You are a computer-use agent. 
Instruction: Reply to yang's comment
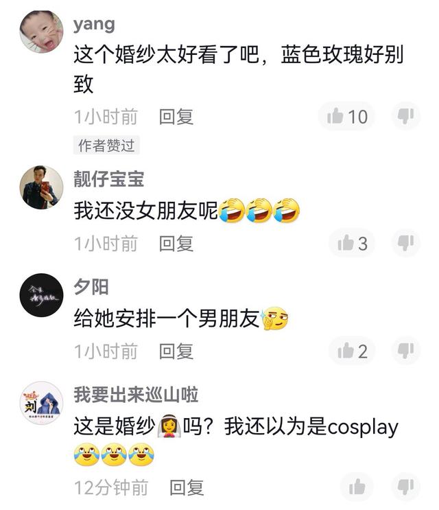coord(176,117)
